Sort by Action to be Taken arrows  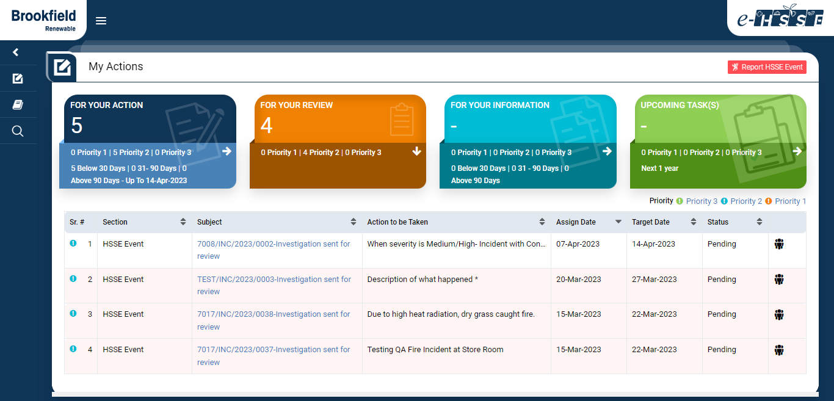(x=542, y=222)
